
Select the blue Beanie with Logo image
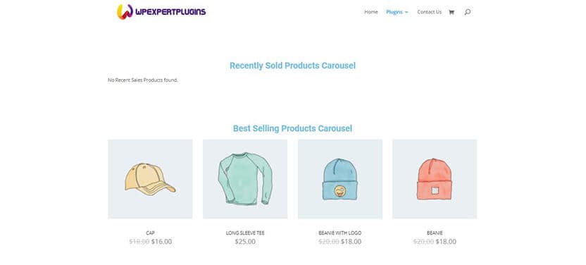click(340, 179)
